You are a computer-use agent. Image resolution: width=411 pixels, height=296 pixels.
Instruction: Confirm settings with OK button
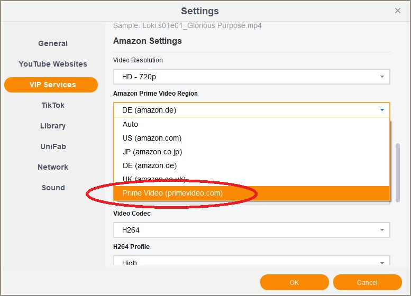[294, 282]
